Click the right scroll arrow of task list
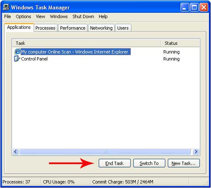The image size is (211, 188). 196,152
